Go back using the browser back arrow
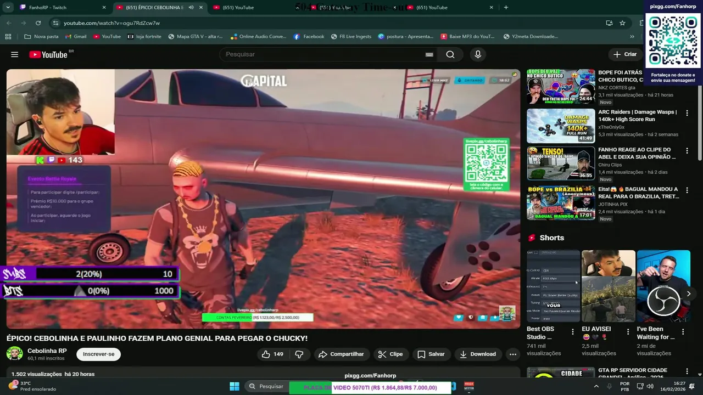This screenshot has height=395, width=703. 9,23
